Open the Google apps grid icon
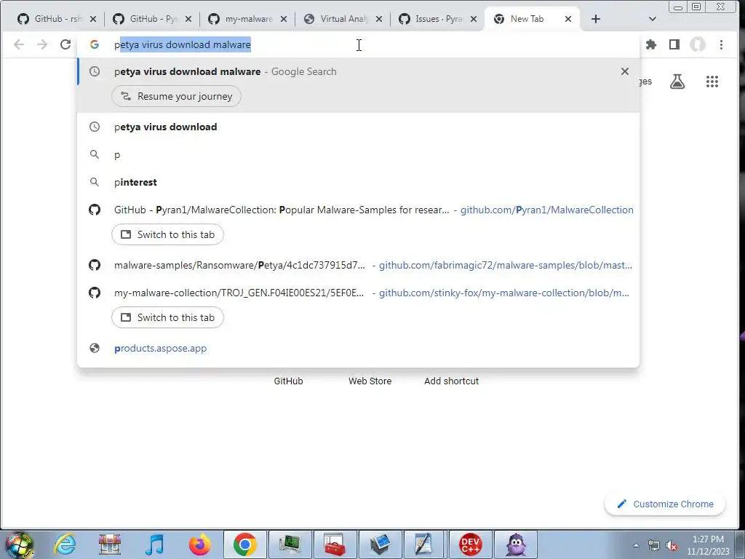Screen dimensions: 745x559 point(712,82)
